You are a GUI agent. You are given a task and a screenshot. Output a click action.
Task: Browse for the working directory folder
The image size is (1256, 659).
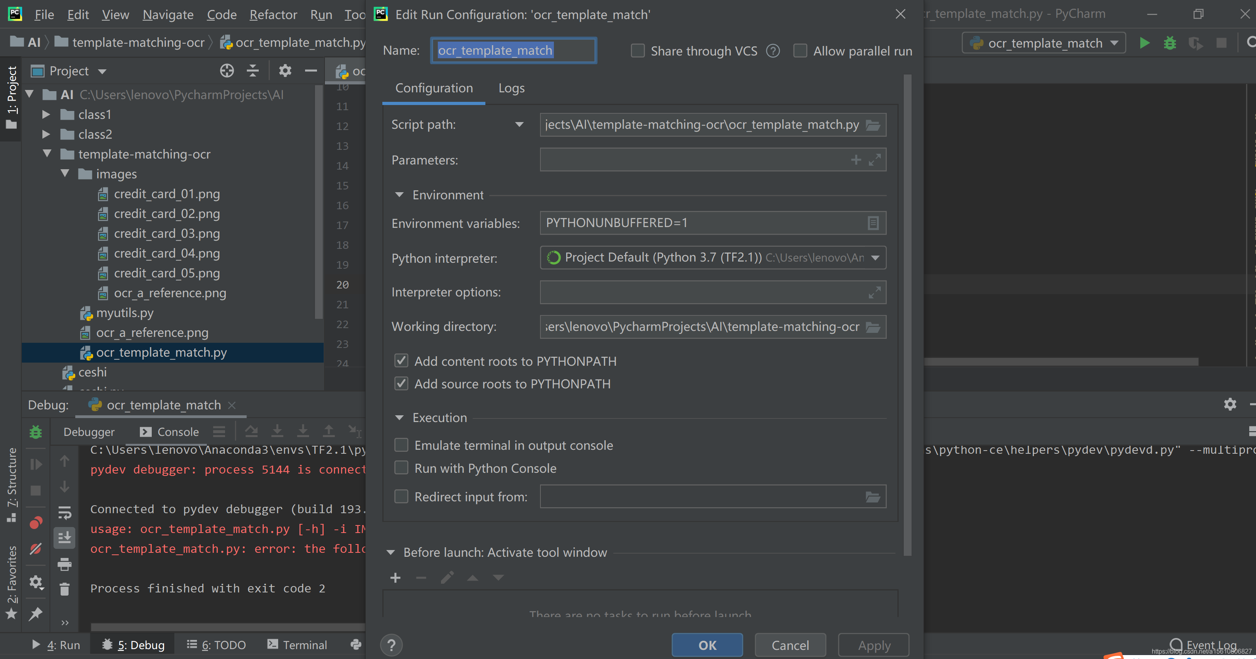coord(873,327)
